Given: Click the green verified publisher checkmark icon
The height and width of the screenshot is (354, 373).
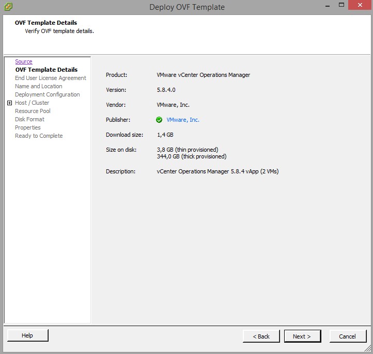Looking at the screenshot, I should [159, 120].
